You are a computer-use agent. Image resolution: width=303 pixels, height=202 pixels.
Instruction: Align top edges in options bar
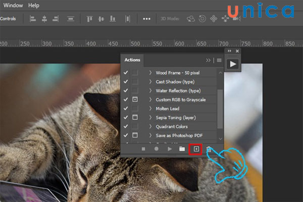(90, 19)
